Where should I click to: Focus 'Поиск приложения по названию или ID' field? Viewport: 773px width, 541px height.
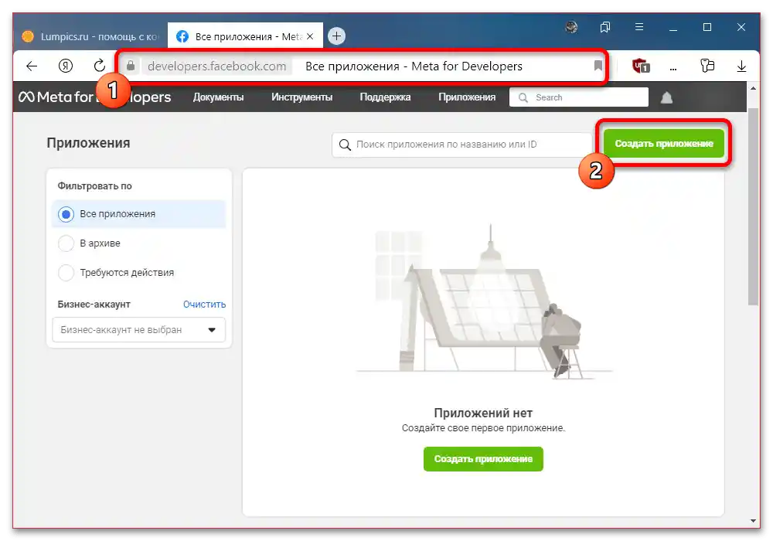[462, 145]
